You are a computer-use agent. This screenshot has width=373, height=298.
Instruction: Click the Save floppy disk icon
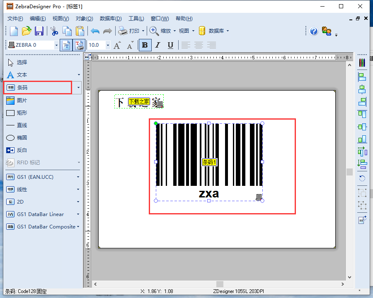tap(39, 31)
